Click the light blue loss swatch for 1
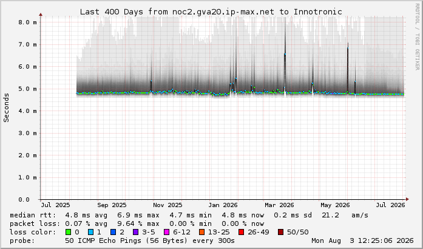The height and width of the screenshot is (249, 423). tap(90, 232)
